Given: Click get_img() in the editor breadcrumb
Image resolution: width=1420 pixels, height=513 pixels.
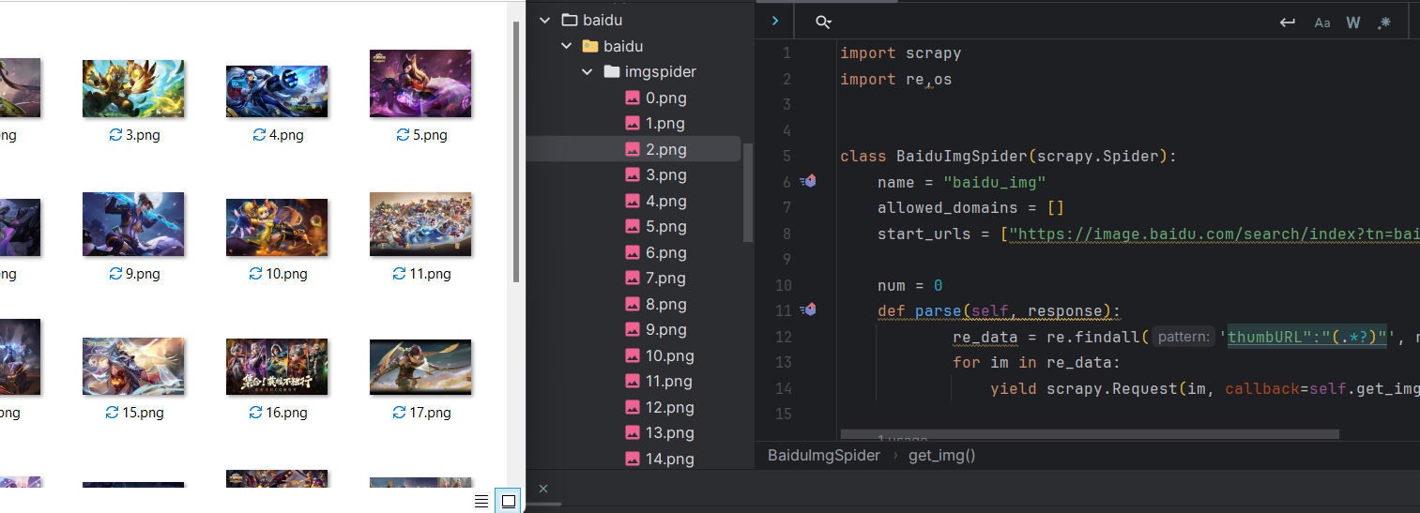Looking at the screenshot, I should tap(942, 455).
